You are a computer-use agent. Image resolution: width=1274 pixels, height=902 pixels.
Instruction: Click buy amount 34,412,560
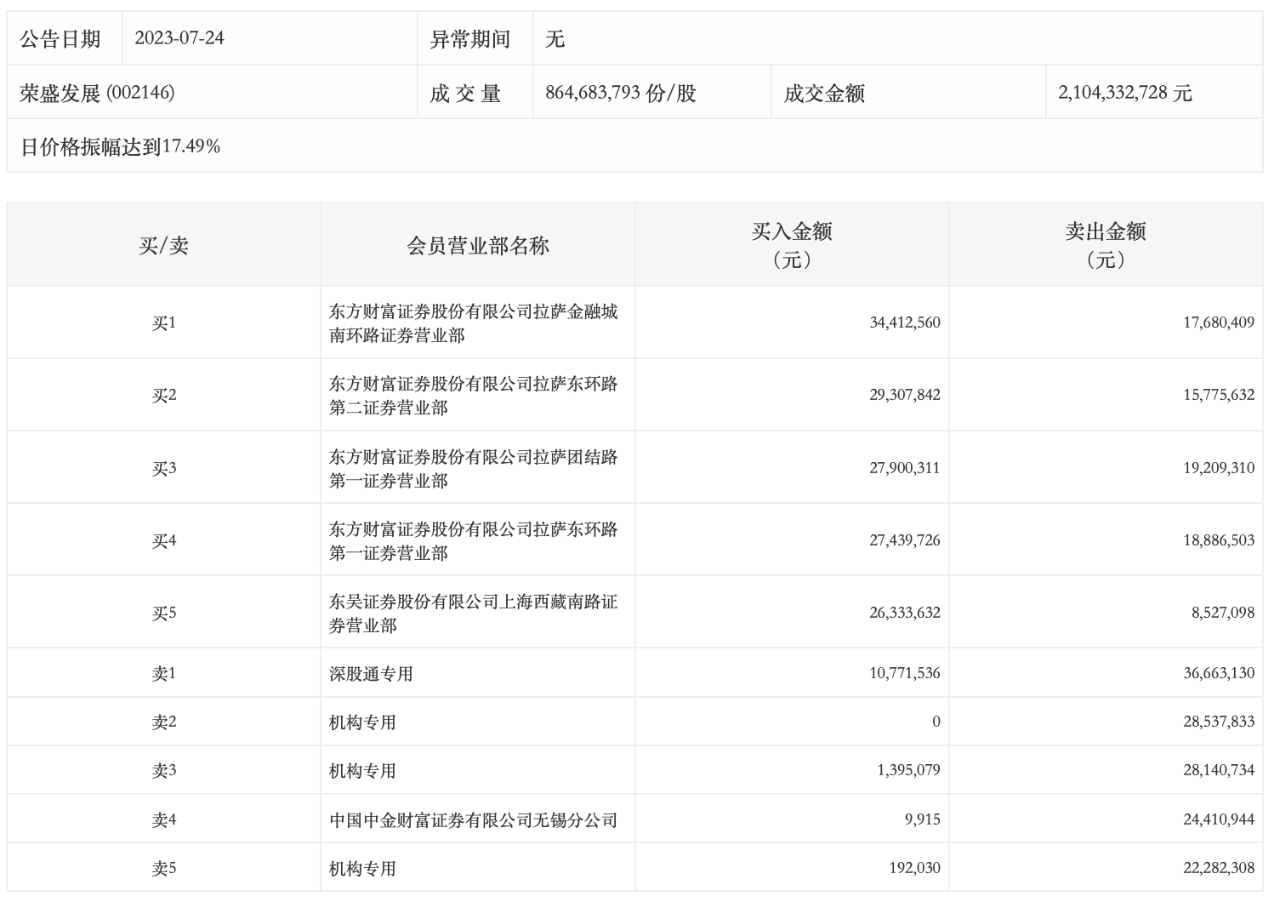(904, 323)
